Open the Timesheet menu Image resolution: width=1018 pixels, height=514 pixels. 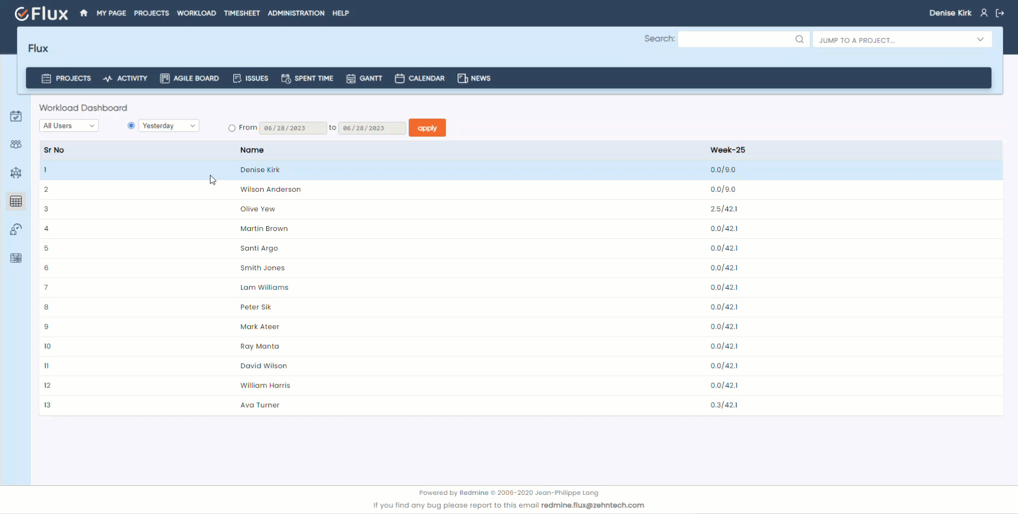pos(242,13)
